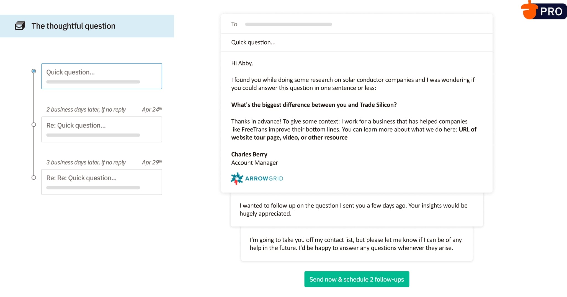The width and height of the screenshot is (567, 297).
Task: Click the envelope icon beside "The thoughtful question"
Action: (x=20, y=26)
